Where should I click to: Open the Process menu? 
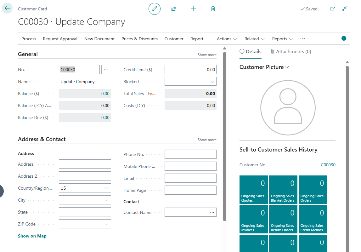tap(29, 39)
